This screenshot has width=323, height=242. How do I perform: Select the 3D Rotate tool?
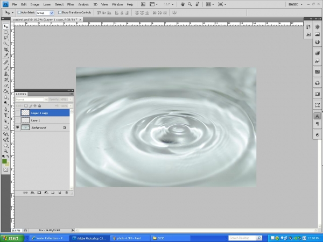pos(6,134)
